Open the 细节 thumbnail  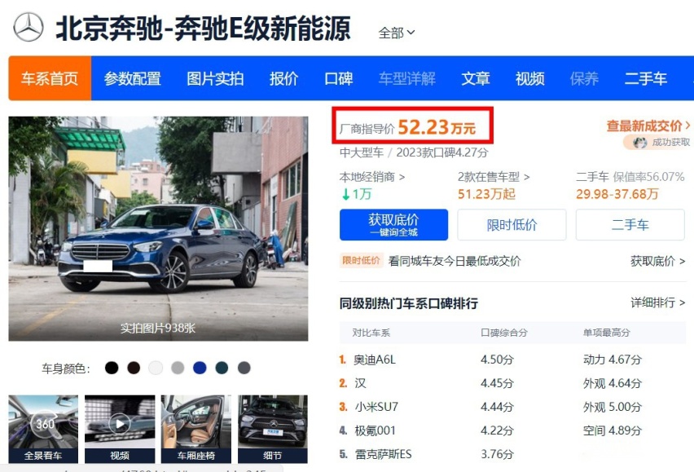click(273, 429)
